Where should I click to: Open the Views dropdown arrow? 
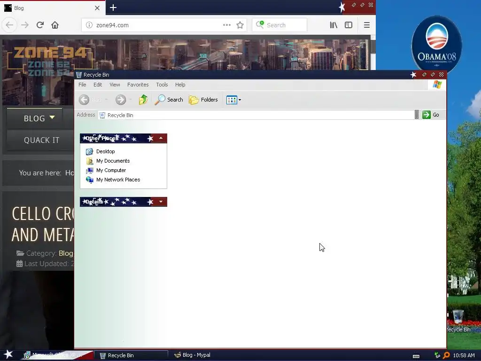point(240,100)
